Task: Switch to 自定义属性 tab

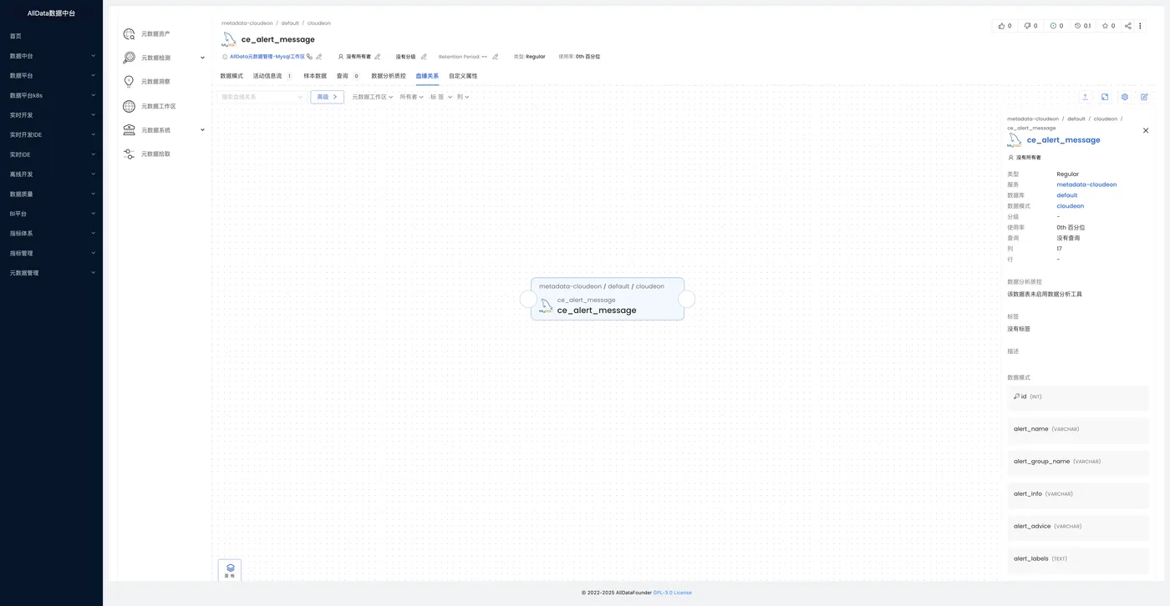Action: click(463, 76)
